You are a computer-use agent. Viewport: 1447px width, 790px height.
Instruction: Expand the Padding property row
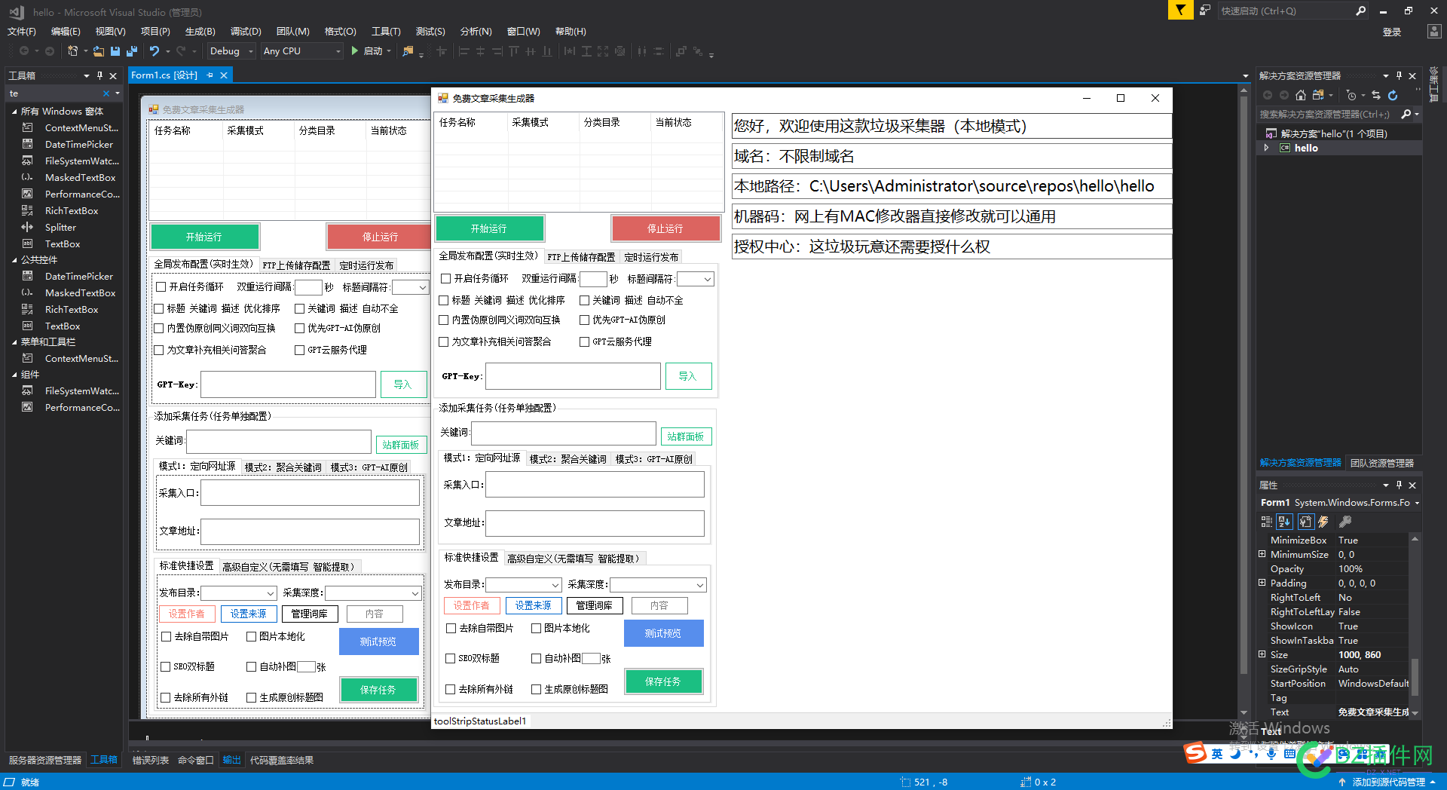click(x=1262, y=583)
